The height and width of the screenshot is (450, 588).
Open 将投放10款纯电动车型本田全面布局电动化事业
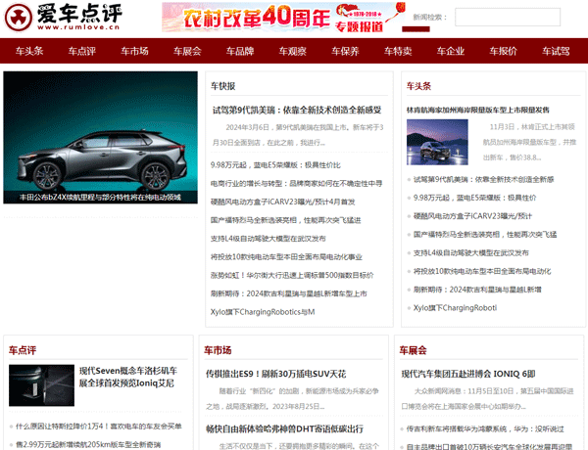[286, 257]
